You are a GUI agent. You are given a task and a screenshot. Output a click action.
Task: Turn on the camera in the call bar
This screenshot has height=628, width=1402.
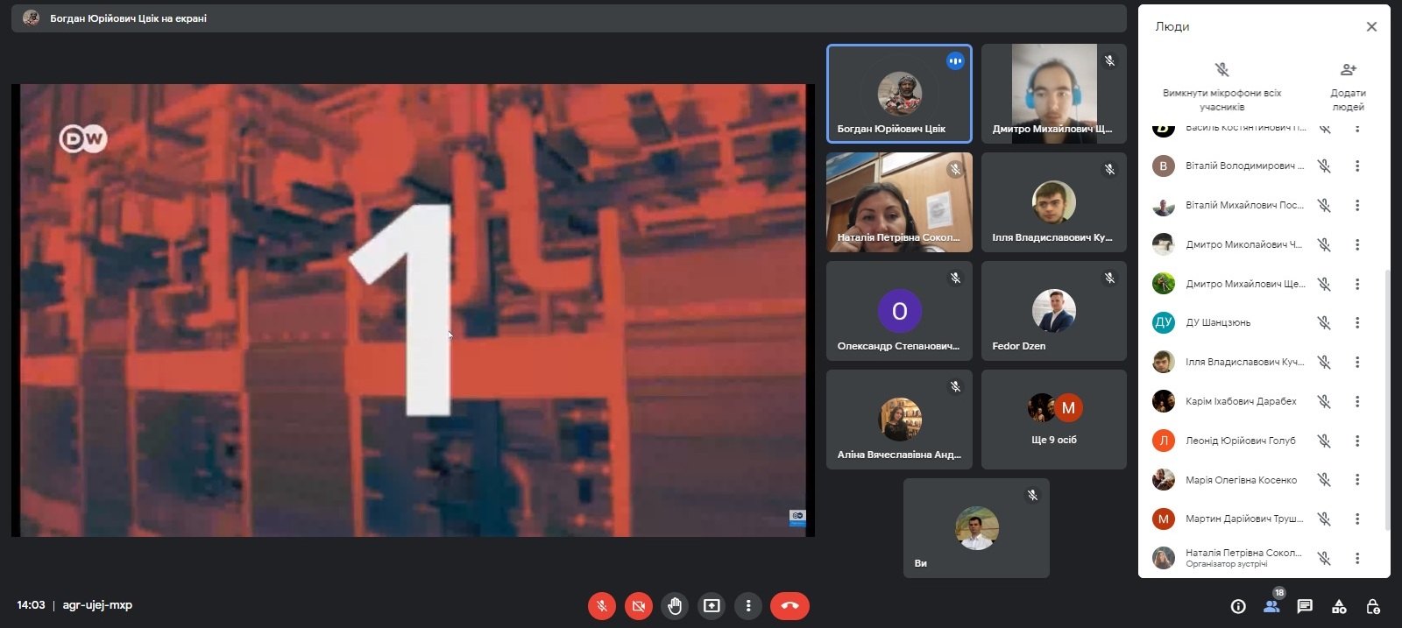(x=639, y=605)
